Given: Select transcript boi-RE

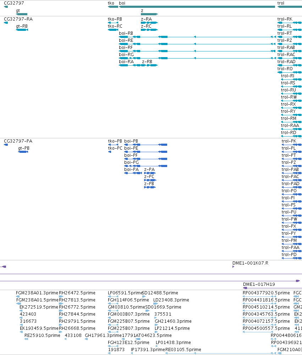Looking at the screenshot, I should coord(197,44).
